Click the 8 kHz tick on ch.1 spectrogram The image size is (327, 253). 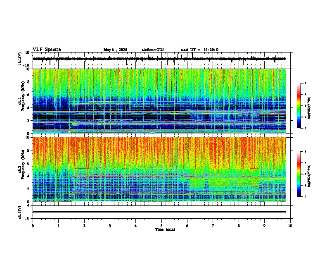(x=28, y=82)
